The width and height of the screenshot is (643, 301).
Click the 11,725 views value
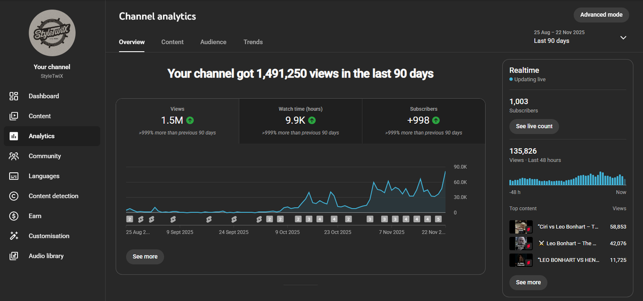click(x=618, y=260)
